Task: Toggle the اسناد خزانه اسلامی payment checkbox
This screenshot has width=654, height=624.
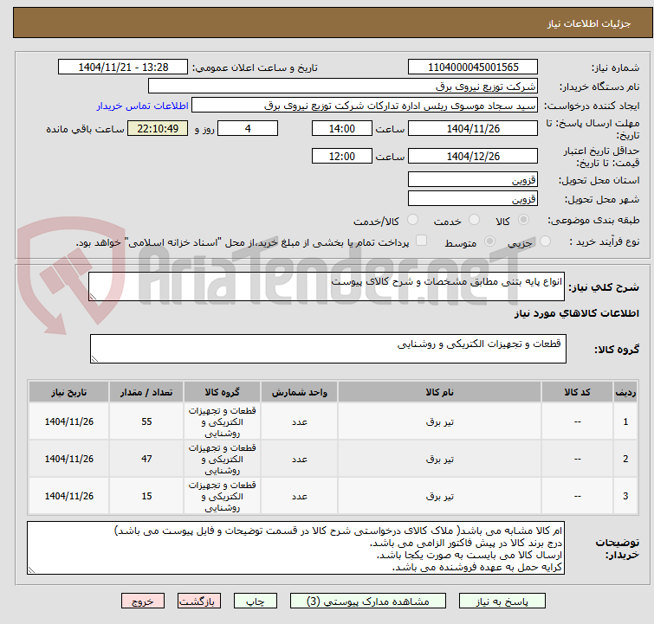Action: click(422, 241)
